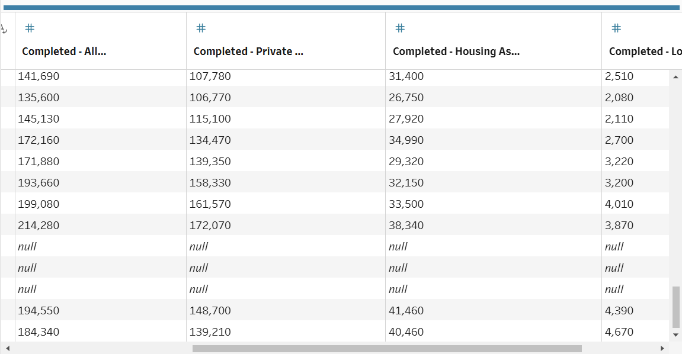The width and height of the screenshot is (682, 354).
Task: Click the number type icon above Completed - All
Action: click(x=30, y=28)
